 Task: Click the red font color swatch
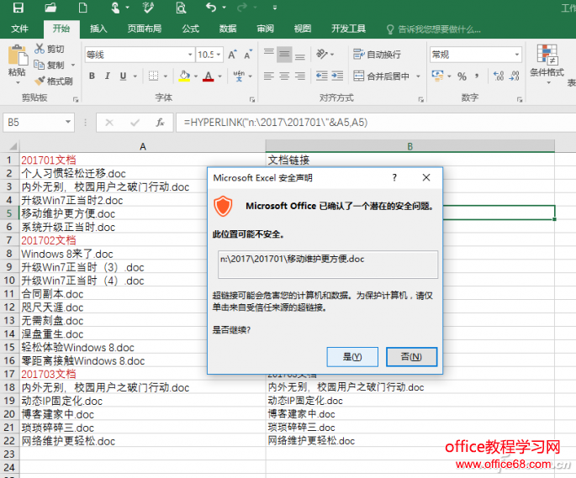[x=207, y=76]
